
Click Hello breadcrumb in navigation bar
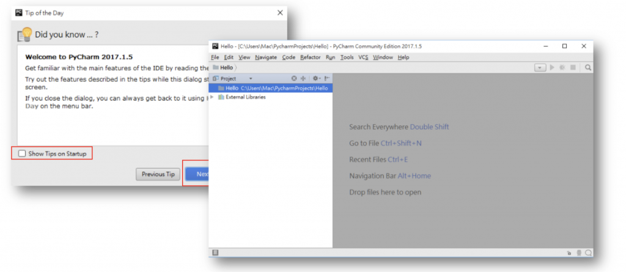pyautogui.click(x=226, y=67)
